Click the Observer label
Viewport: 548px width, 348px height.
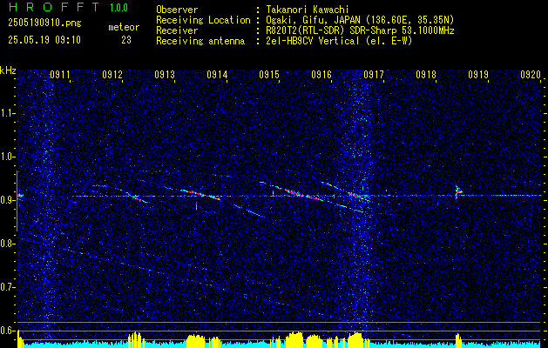(177, 10)
